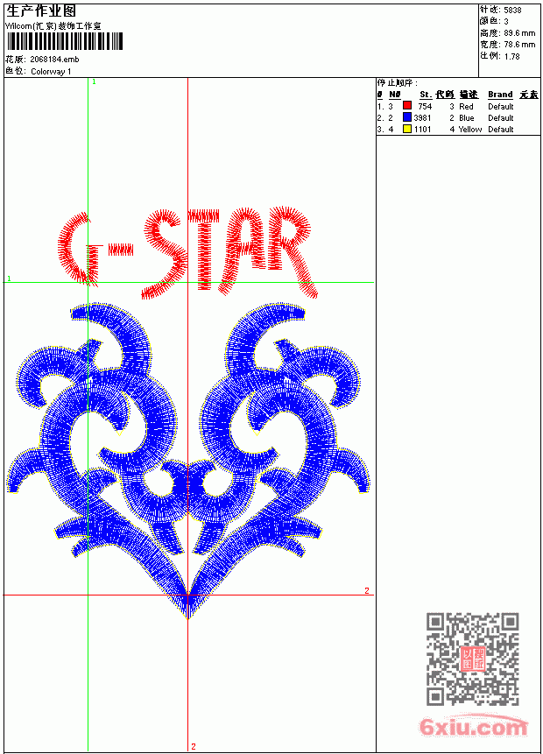Select stitch count 3981 in Blue row

tap(423, 118)
